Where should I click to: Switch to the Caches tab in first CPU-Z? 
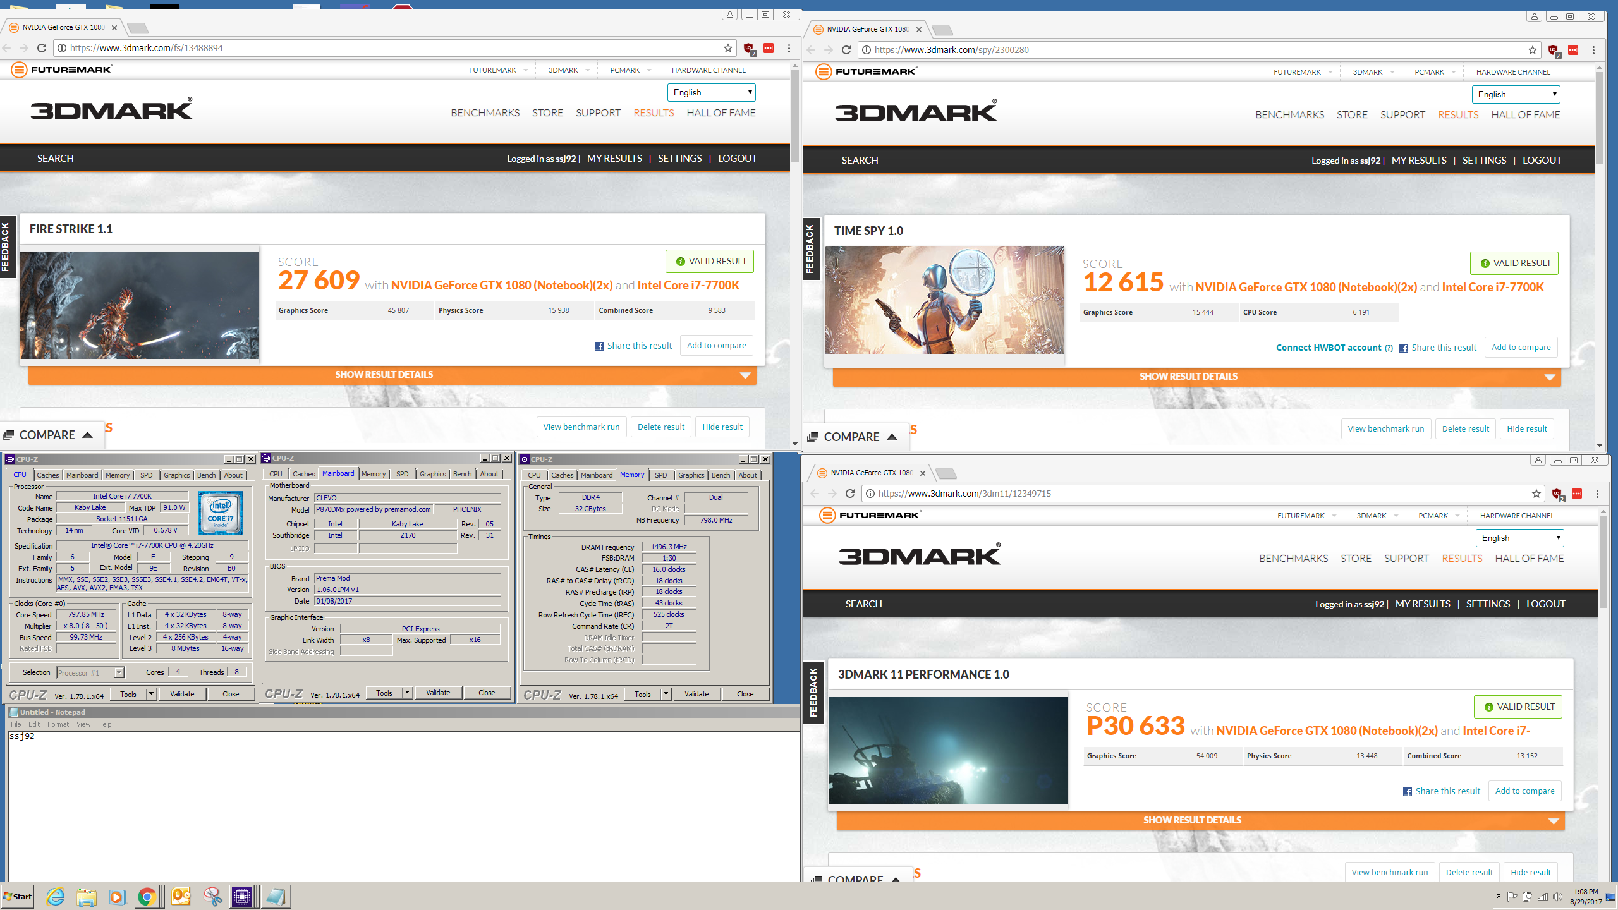(47, 475)
